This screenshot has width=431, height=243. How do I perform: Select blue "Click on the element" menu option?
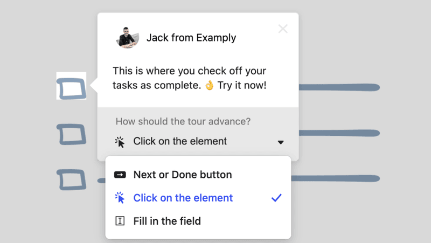[183, 198]
